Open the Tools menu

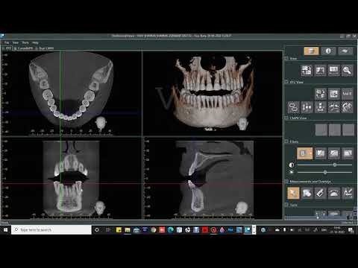pos(25,42)
